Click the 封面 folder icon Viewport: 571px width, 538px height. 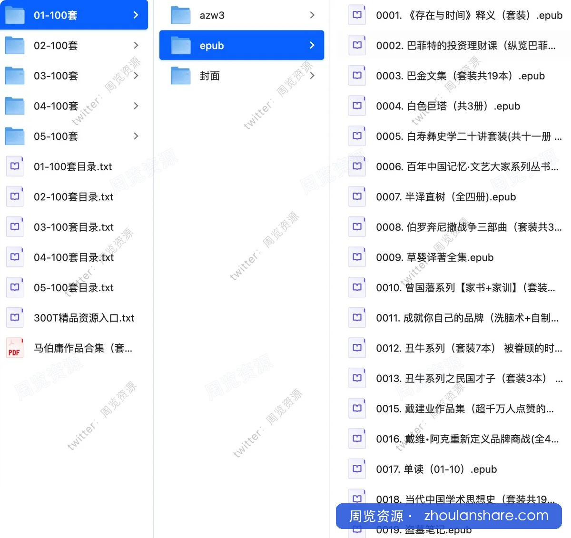tap(181, 76)
